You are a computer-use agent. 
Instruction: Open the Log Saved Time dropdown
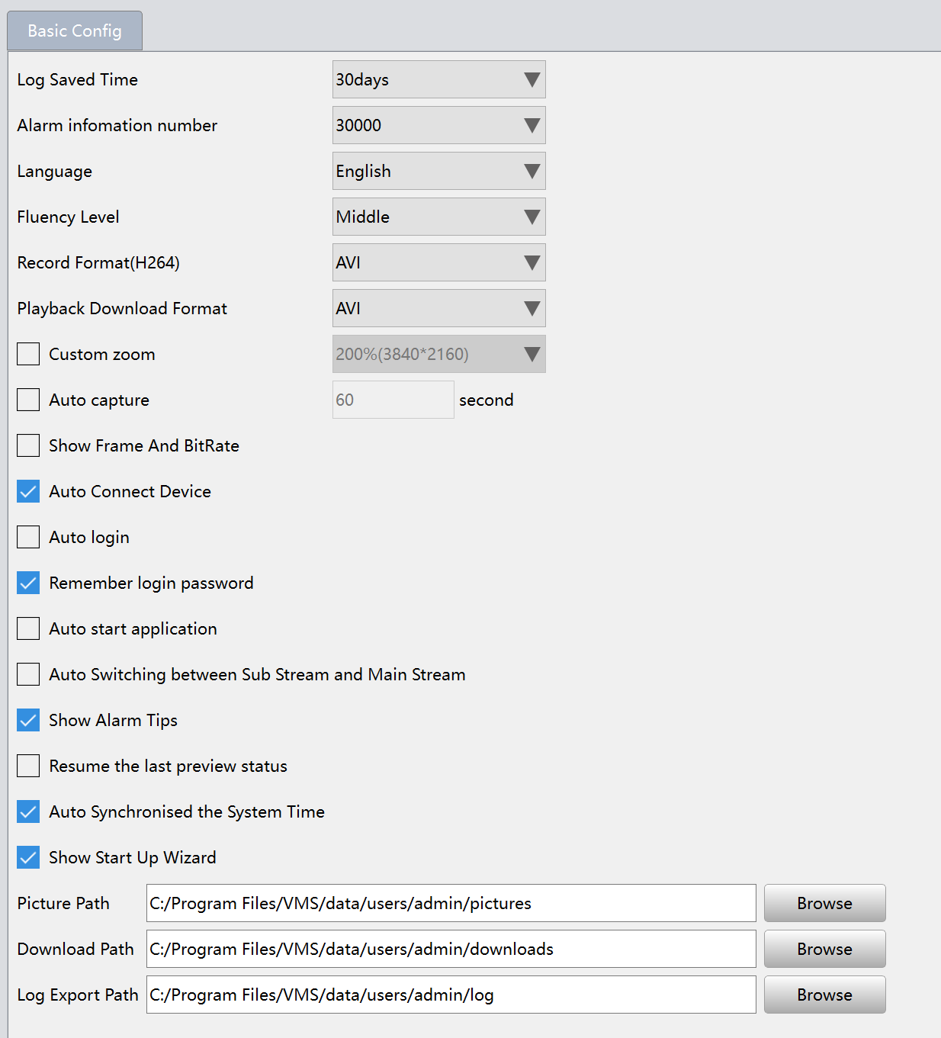click(439, 79)
